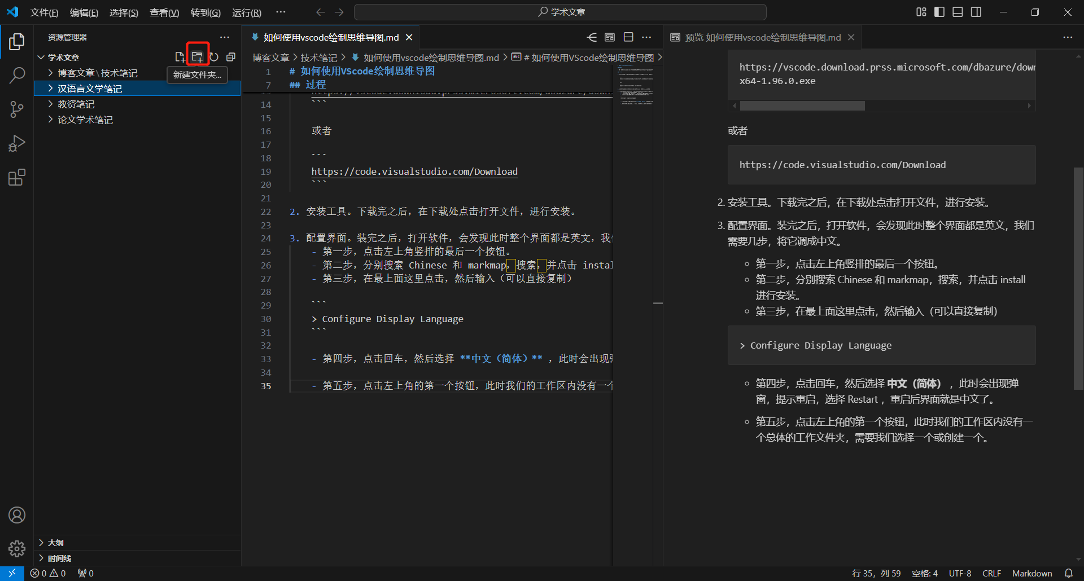Close the preview tab
This screenshot has height=581, width=1084.
pos(851,37)
